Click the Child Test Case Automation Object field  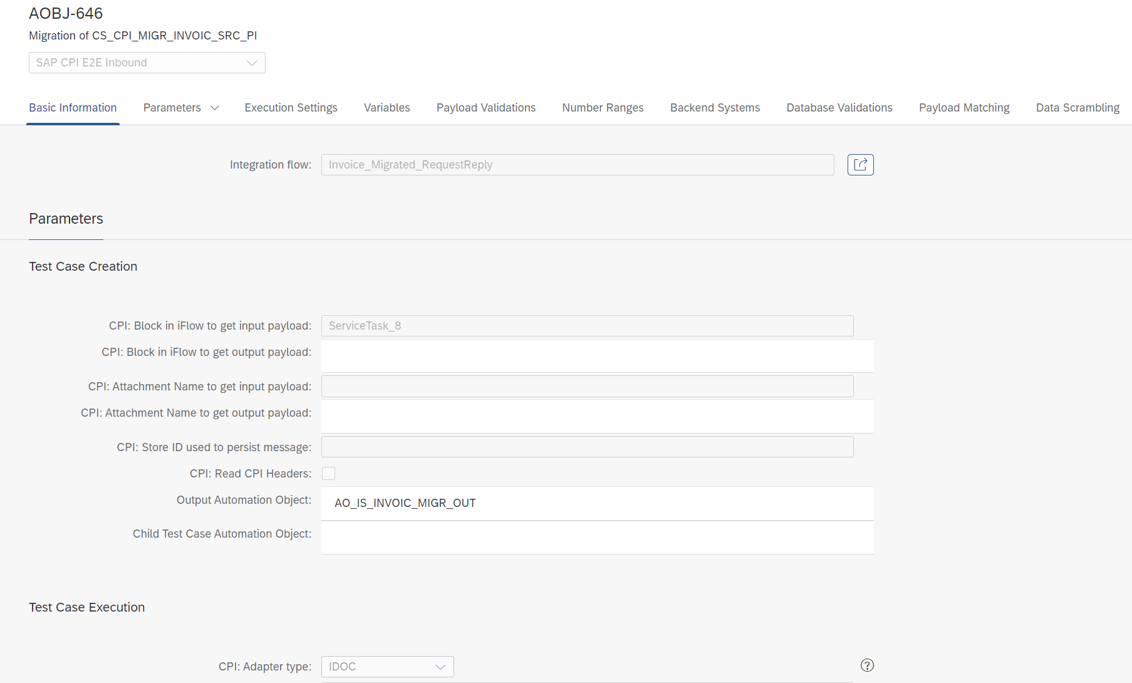pos(597,537)
